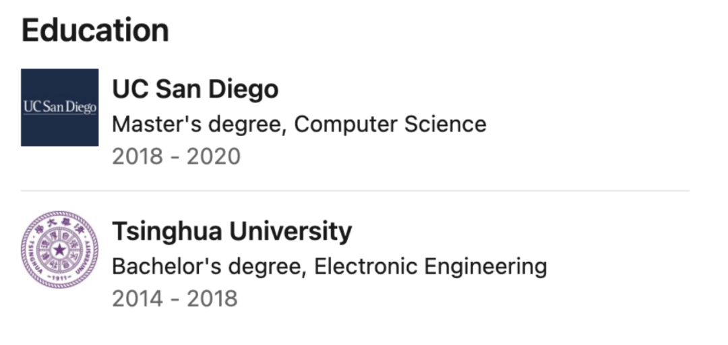Click the dash between 2014 and 2018
The image size is (728, 345).
coord(174,299)
